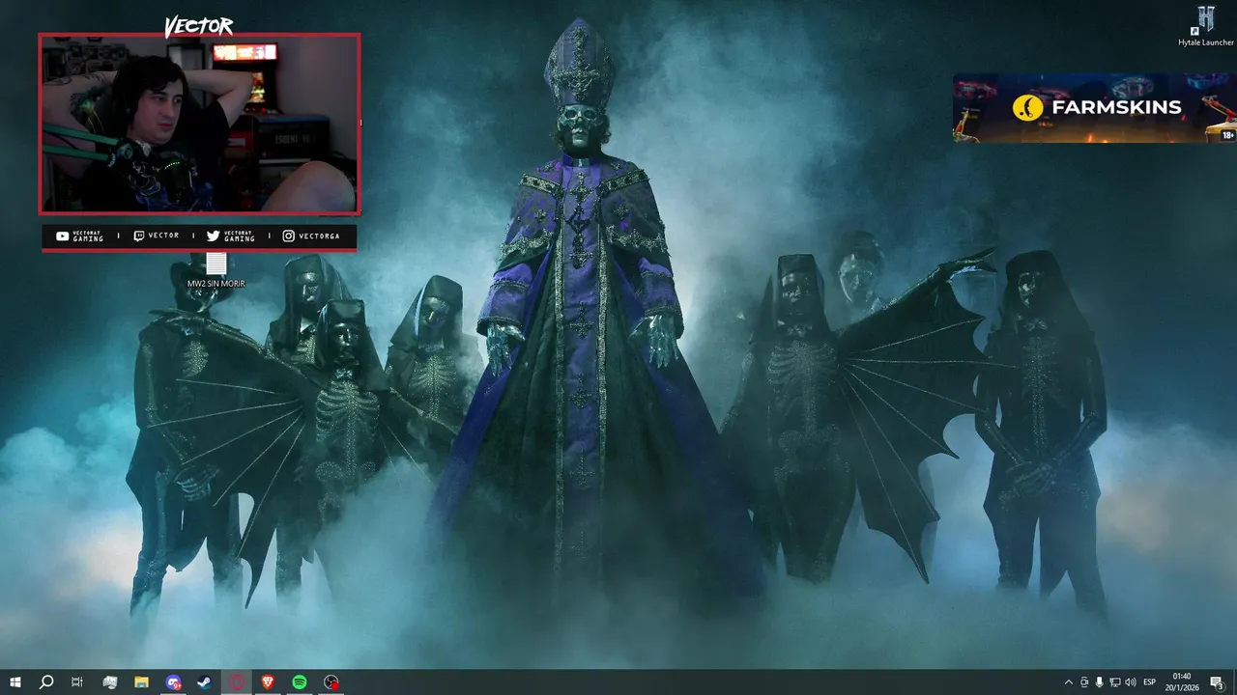This screenshot has width=1237, height=695.
Task: Open Brave browser from the taskbar
Action: click(x=268, y=682)
